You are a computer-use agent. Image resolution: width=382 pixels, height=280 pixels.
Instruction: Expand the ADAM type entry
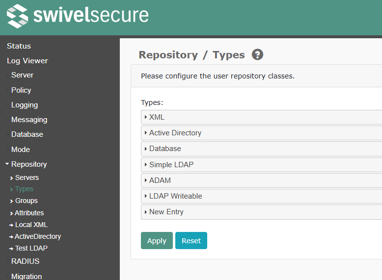coord(261,180)
